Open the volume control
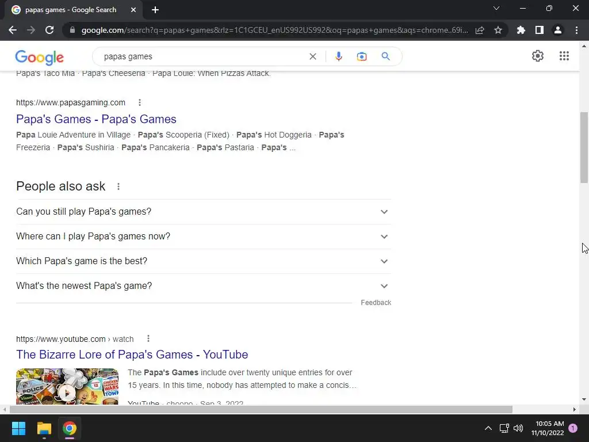The image size is (589, 442). (x=518, y=428)
